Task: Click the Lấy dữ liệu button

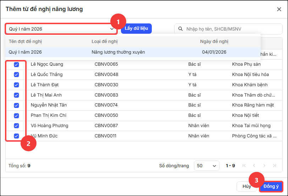Action: click(x=136, y=28)
